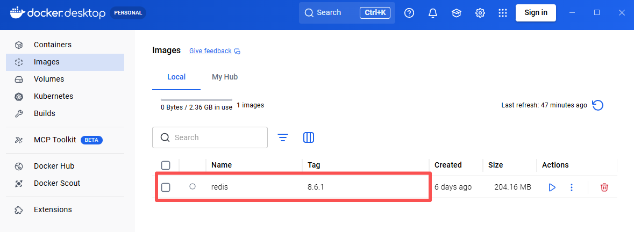Image resolution: width=634 pixels, height=232 pixels.
Task: Select Images in the sidebar
Action: pyautogui.click(x=65, y=62)
